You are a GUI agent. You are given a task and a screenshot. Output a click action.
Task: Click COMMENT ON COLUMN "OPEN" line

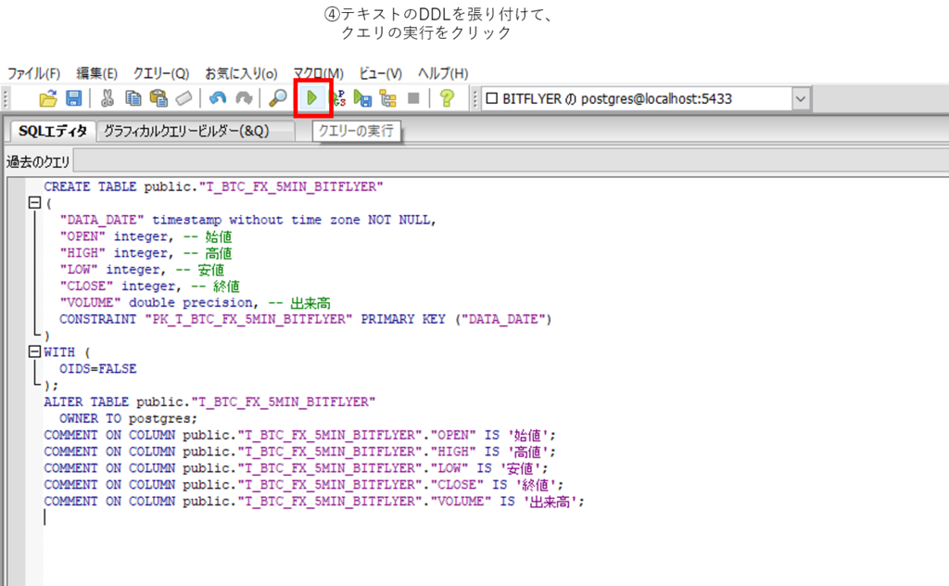coord(299,435)
